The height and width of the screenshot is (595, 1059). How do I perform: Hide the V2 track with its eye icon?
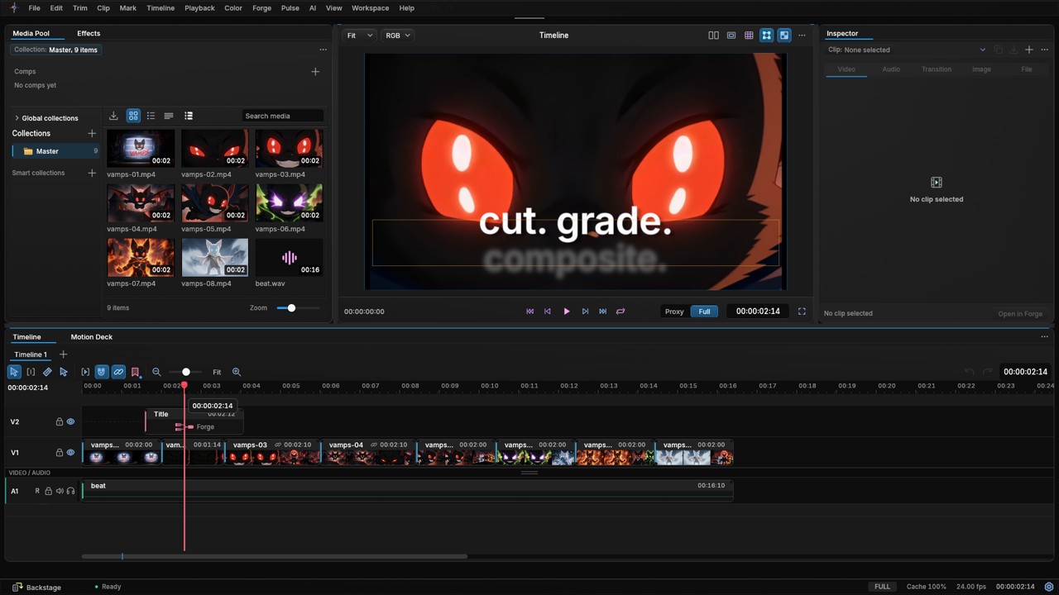point(70,421)
